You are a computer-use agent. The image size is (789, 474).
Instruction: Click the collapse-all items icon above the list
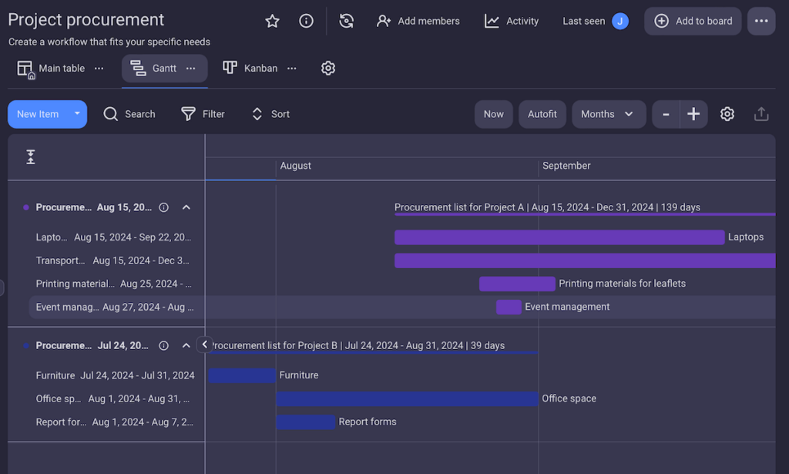(x=31, y=156)
